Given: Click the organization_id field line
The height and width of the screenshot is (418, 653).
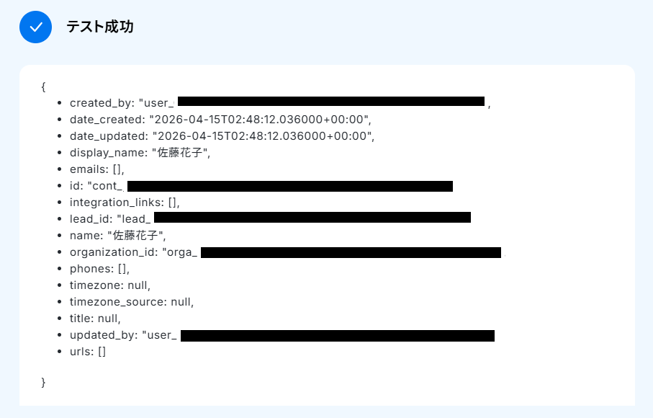Looking at the screenshot, I should pyautogui.click(x=287, y=252).
